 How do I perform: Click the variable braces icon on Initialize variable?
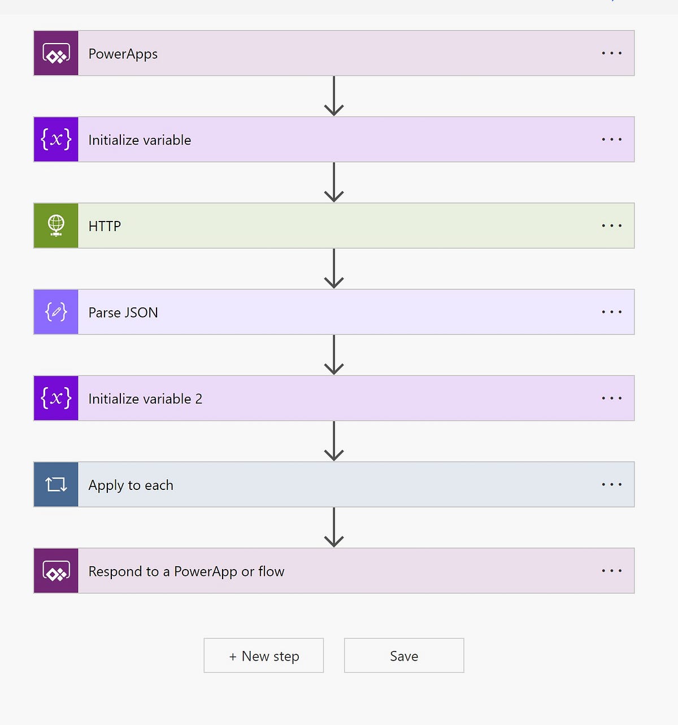pyautogui.click(x=55, y=140)
